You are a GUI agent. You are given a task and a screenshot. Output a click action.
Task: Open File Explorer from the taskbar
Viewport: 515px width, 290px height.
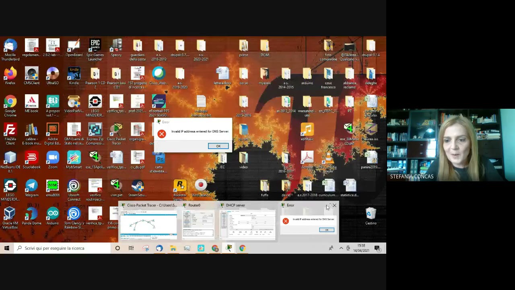[173, 248]
